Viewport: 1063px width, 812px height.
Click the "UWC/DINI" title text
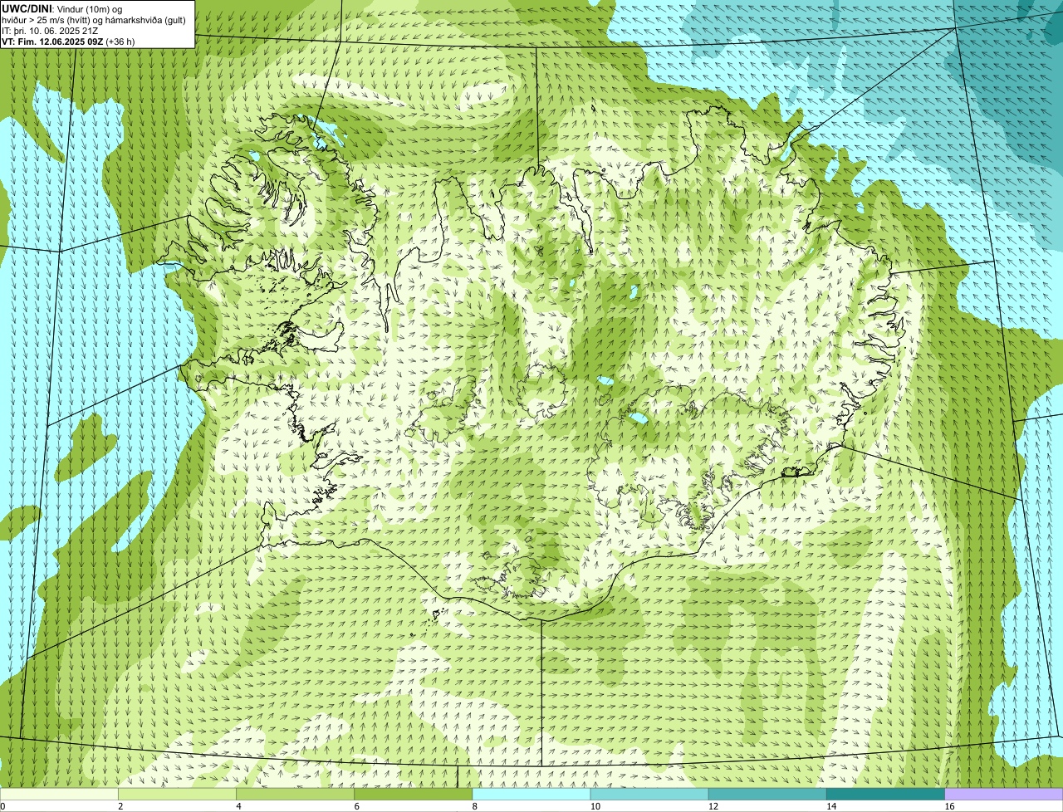coord(26,8)
